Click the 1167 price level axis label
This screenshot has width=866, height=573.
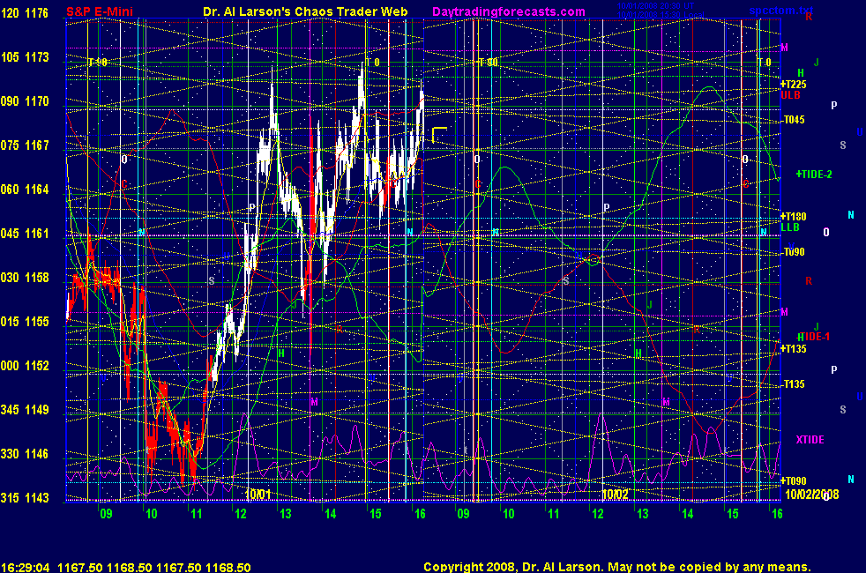tap(36, 145)
